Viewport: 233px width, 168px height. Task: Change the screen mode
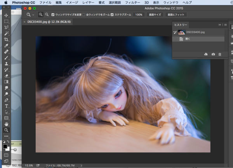point(6,161)
